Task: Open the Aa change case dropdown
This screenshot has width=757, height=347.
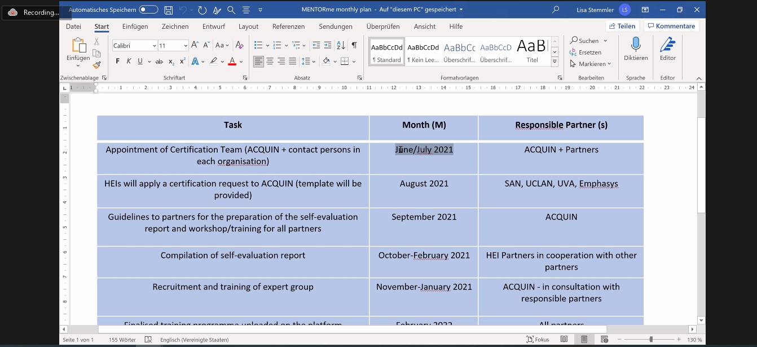Action: [x=222, y=45]
